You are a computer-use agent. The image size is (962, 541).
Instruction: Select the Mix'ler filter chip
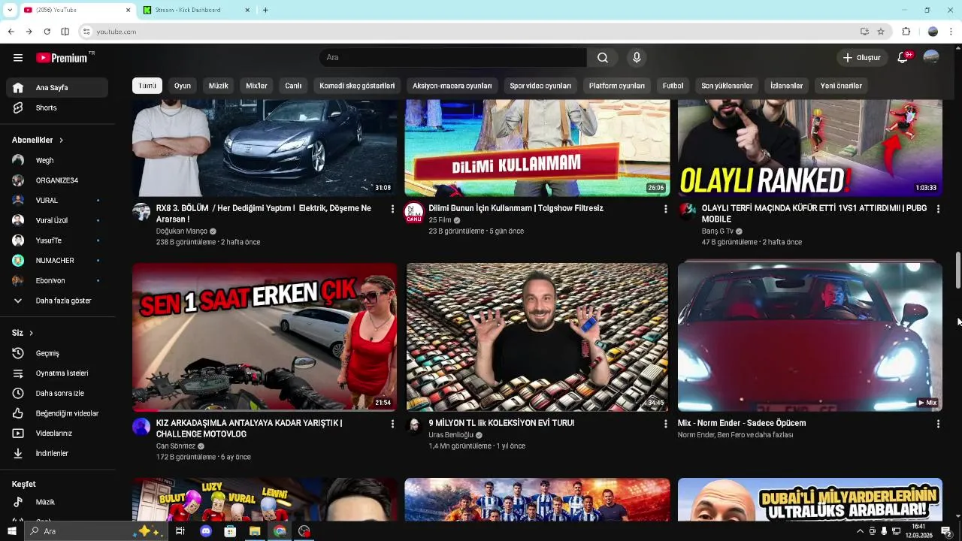pos(256,86)
